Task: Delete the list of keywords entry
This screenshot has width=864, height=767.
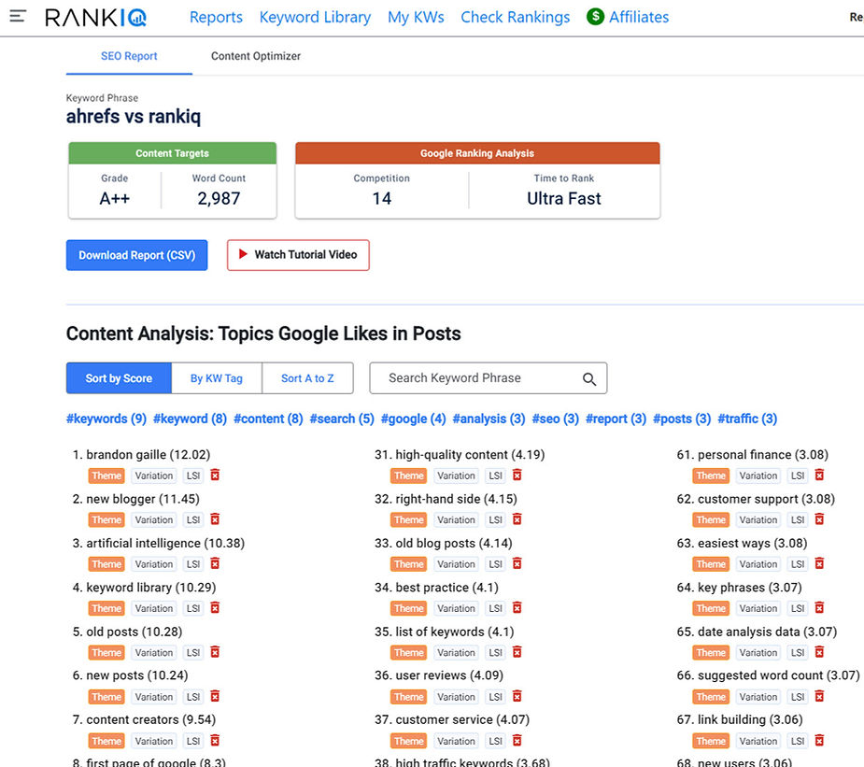Action: point(517,652)
